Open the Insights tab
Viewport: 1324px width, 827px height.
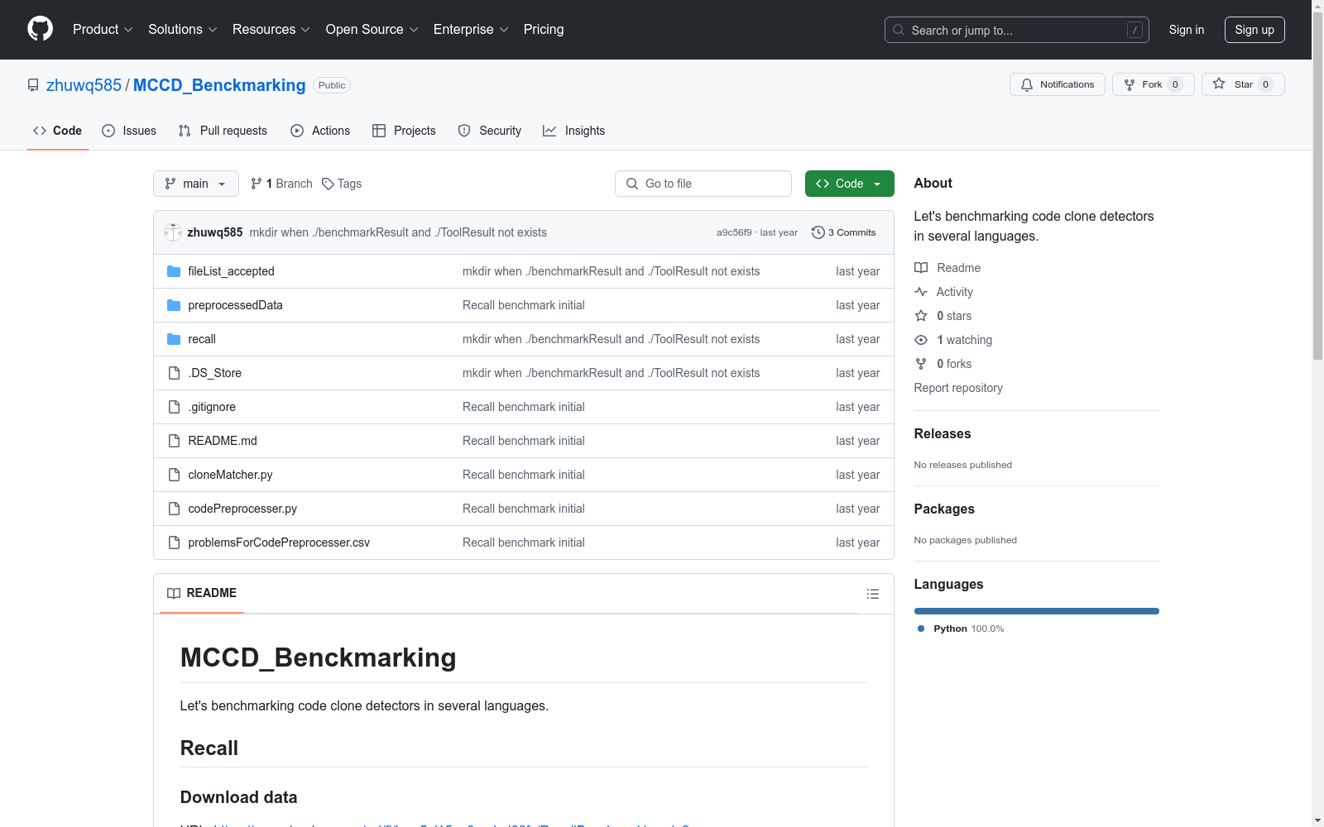(x=573, y=131)
